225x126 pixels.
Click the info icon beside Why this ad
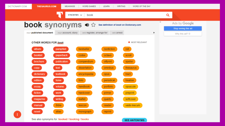[189, 34]
